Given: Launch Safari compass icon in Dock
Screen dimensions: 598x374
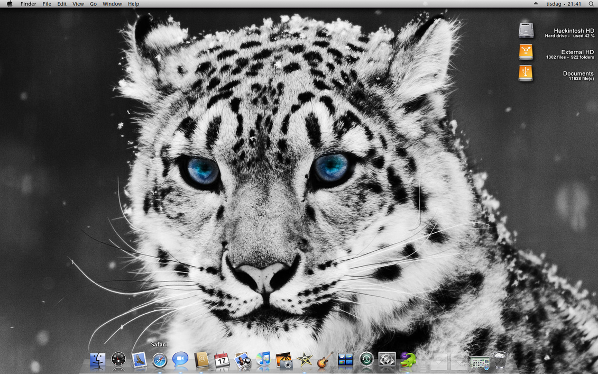Looking at the screenshot, I should tap(160, 360).
